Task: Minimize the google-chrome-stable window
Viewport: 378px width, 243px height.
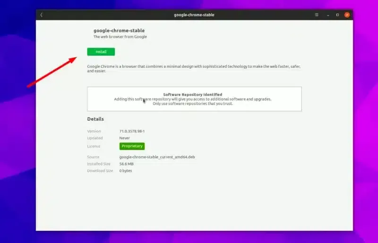Action: [328, 15]
